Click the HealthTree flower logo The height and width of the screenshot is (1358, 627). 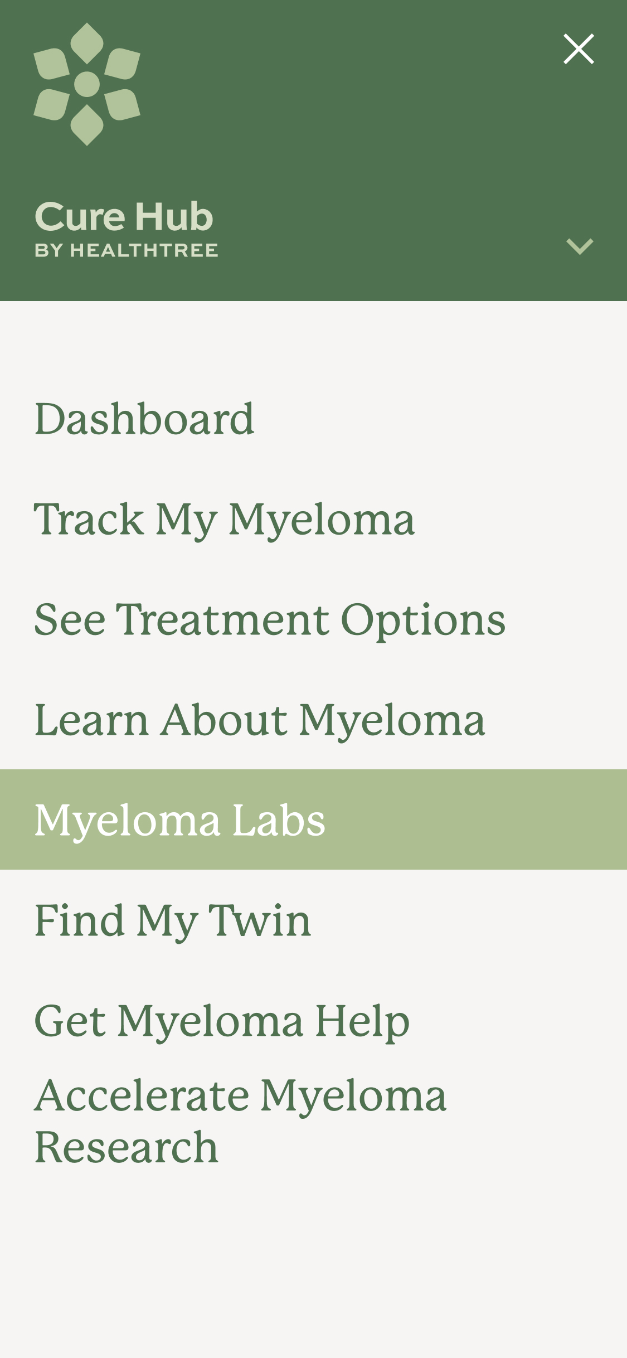(87, 84)
